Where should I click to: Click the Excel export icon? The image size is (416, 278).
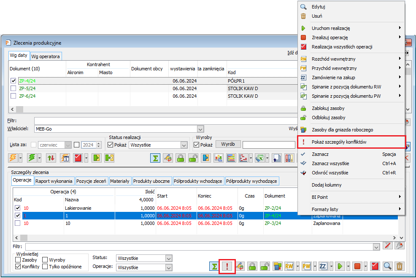259,158
